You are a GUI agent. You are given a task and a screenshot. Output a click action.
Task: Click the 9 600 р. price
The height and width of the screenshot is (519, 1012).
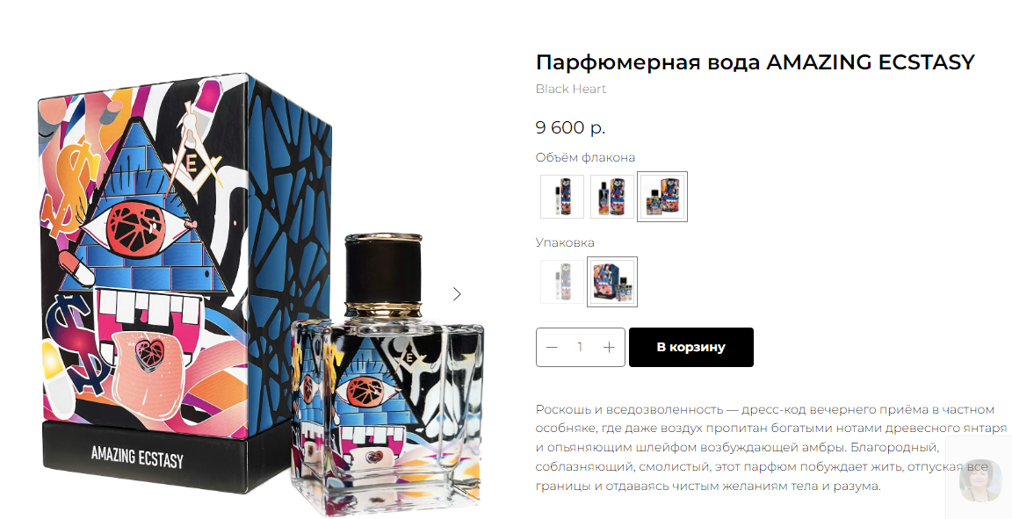pos(570,128)
